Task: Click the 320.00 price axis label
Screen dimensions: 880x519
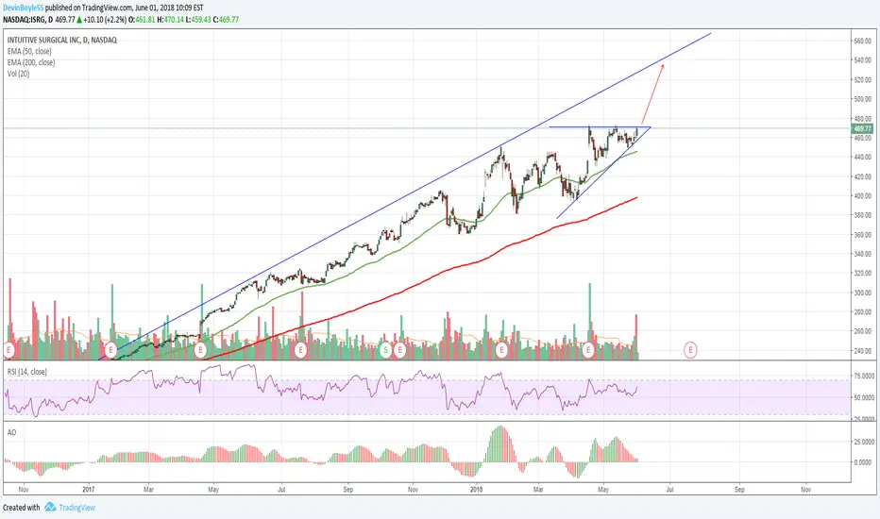Action: click(863, 274)
